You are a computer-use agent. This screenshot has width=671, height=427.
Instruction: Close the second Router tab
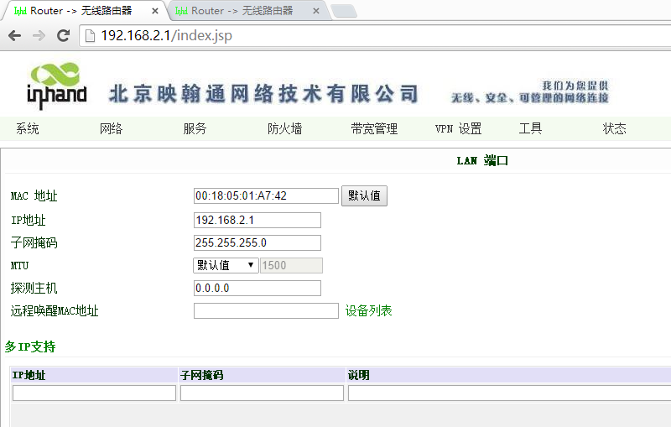[x=316, y=11]
